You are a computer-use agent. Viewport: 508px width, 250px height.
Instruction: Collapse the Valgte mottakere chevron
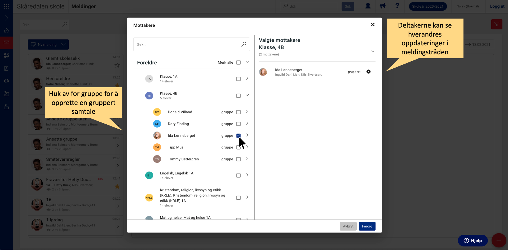click(x=373, y=51)
